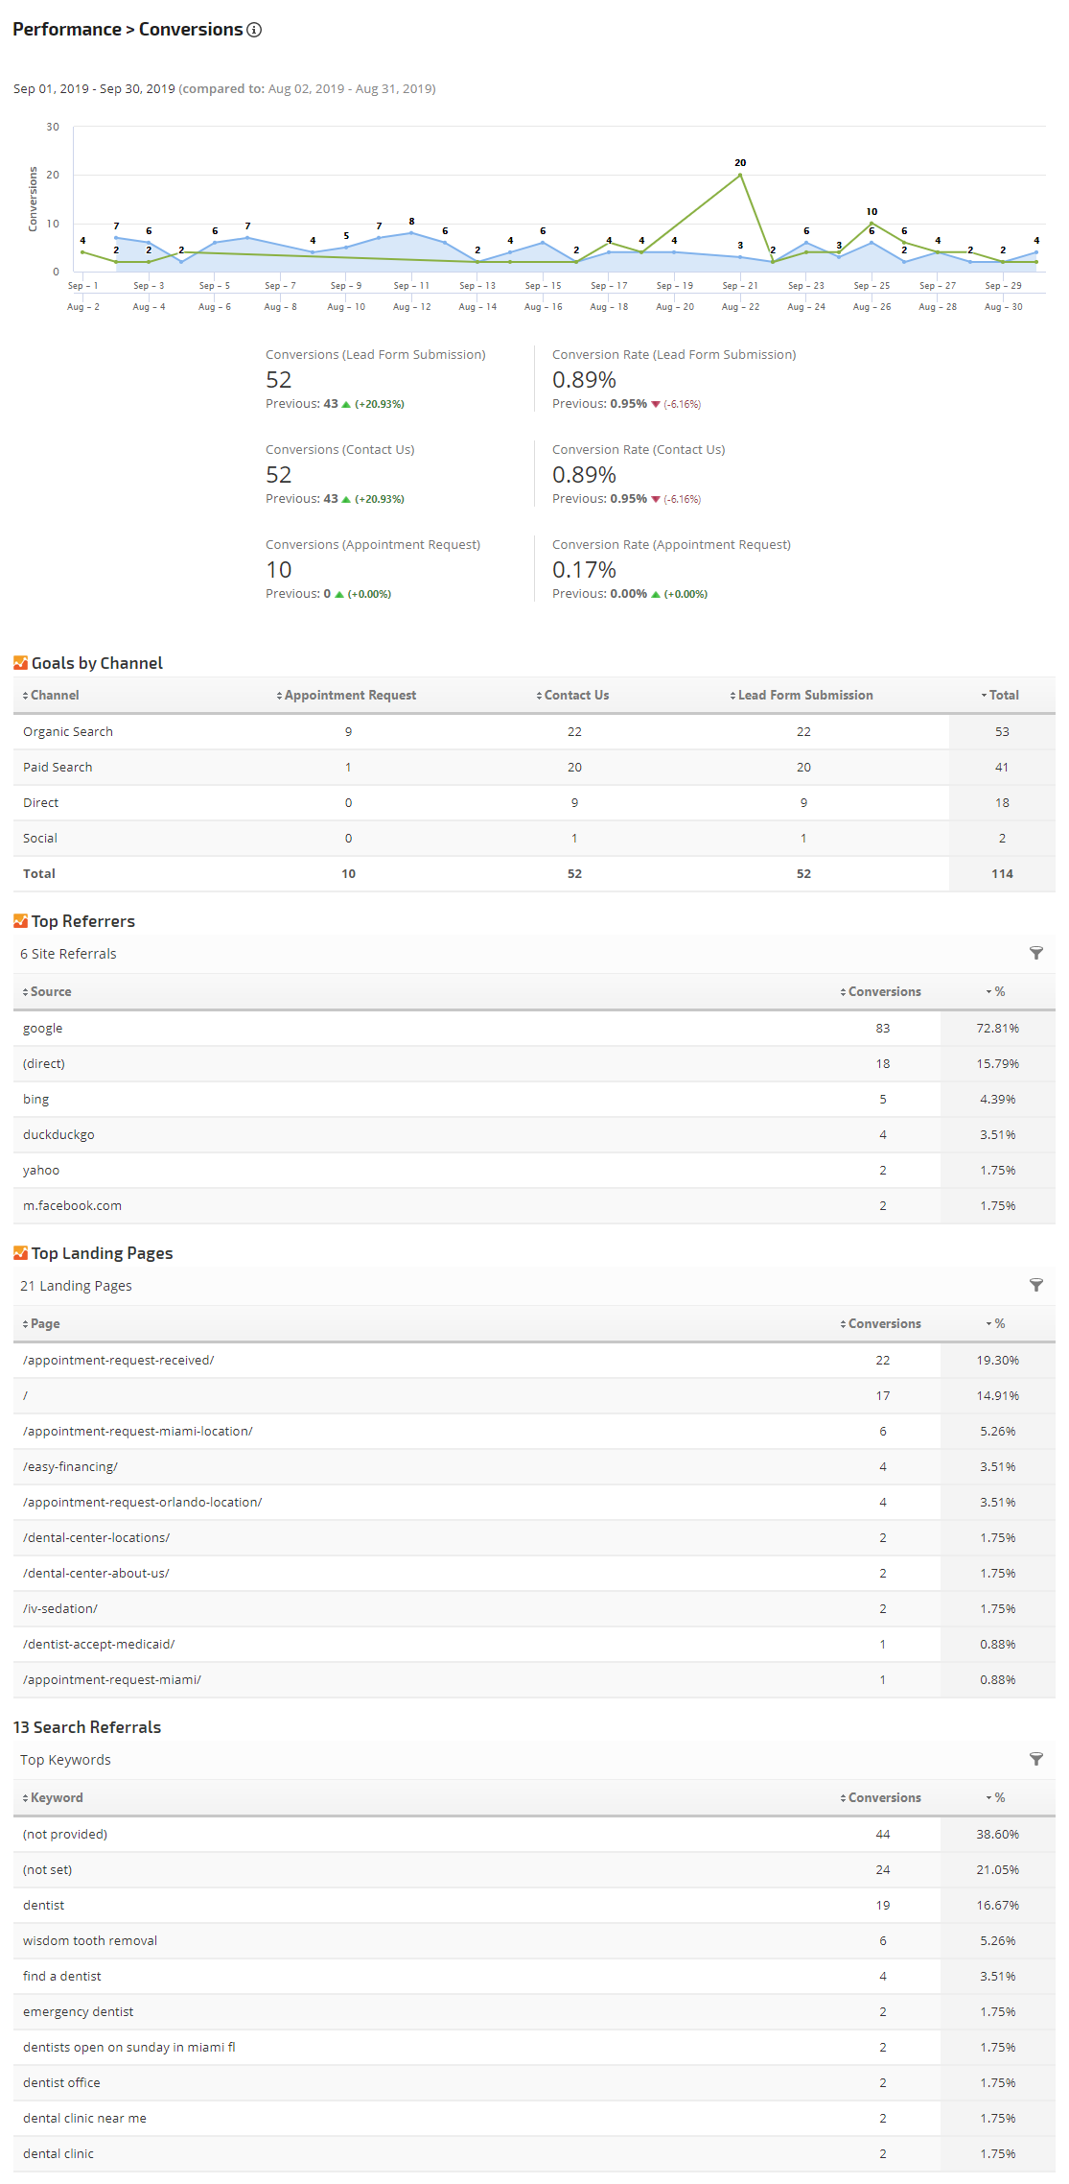Click the Top Landing Pages chart icon
Screen dimensions: 1069x2184
pyautogui.click(x=20, y=1253)
